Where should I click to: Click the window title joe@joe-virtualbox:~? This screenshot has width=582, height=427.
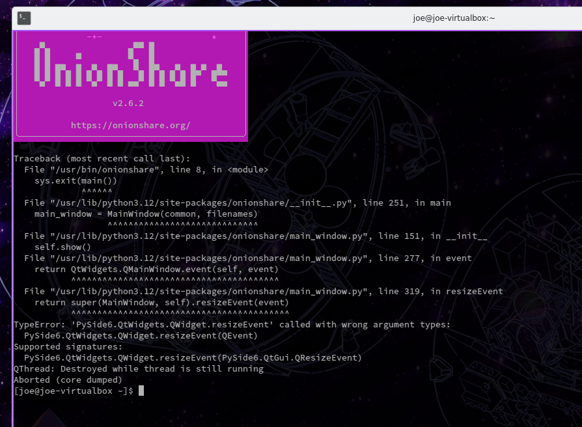click(454, 18)
